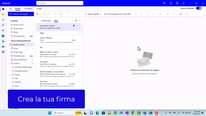Open OneDrive cloud icon in app rail
Screen dimensions: 206x116
click(3, 46)
